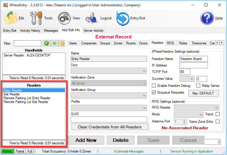Open the Rooms tab
The width and height of the screenshot is (227, 155).
(x=131, y=43)
